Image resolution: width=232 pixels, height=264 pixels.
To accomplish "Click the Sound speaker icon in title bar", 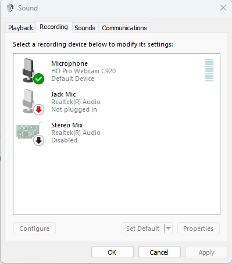I will pyautogui.click(x=10, y=8).
